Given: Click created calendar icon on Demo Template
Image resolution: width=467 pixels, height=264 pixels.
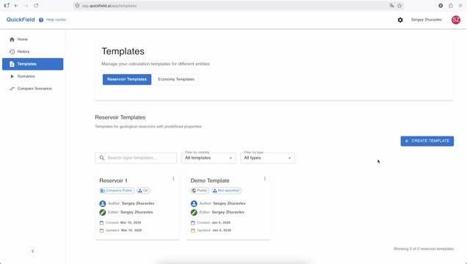Looking at the screenshot, I should click(192, 223).
